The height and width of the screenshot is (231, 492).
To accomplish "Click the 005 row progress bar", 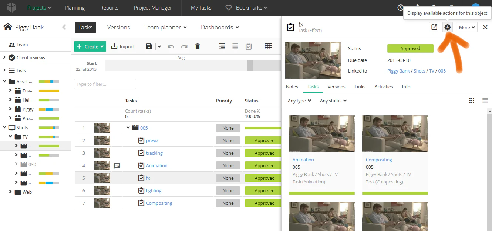I will point(263,128).
